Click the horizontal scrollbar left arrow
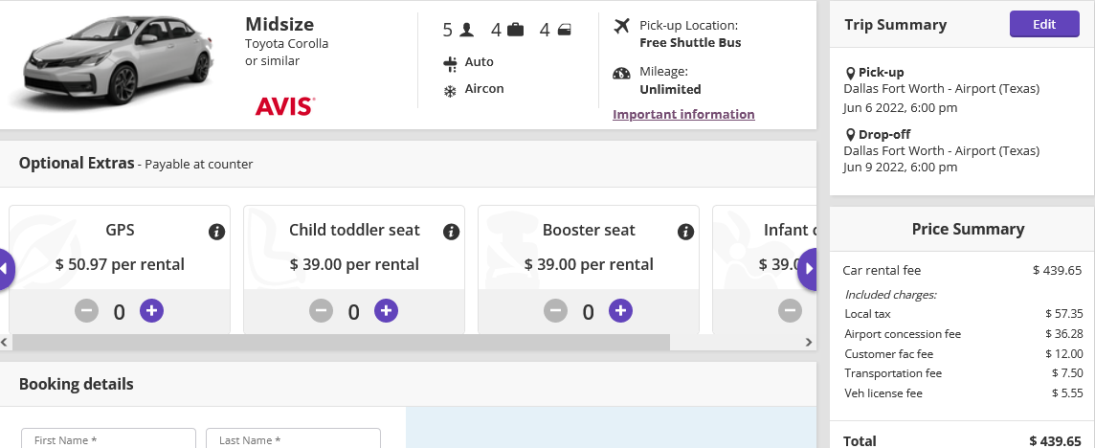The image size is (1095, 448). [6, 343]
